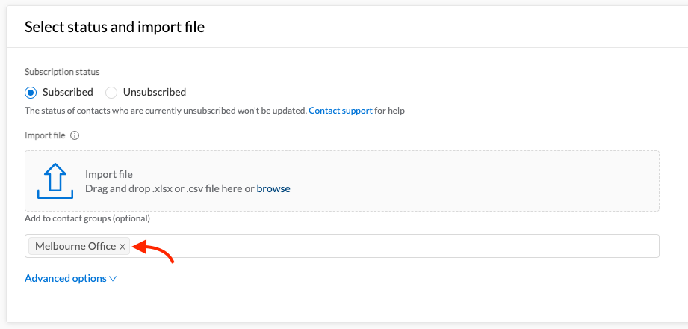Click the Subscribed label text
Image resolution: width=688 pixels, height=329 pixels.
click(67, 92)
